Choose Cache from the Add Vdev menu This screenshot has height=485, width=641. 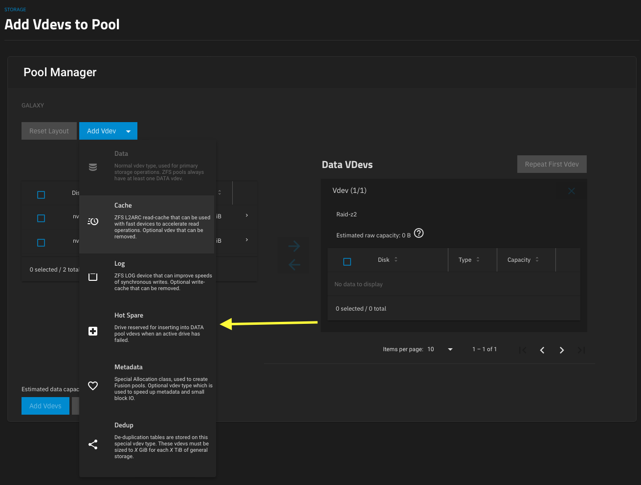tap(147, 224)
